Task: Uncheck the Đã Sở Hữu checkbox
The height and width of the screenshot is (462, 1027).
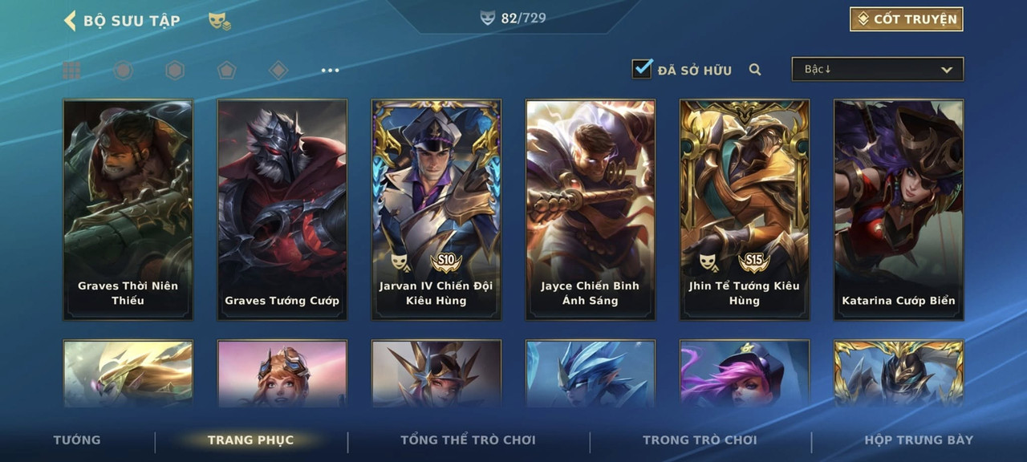Action: point(642,69)
